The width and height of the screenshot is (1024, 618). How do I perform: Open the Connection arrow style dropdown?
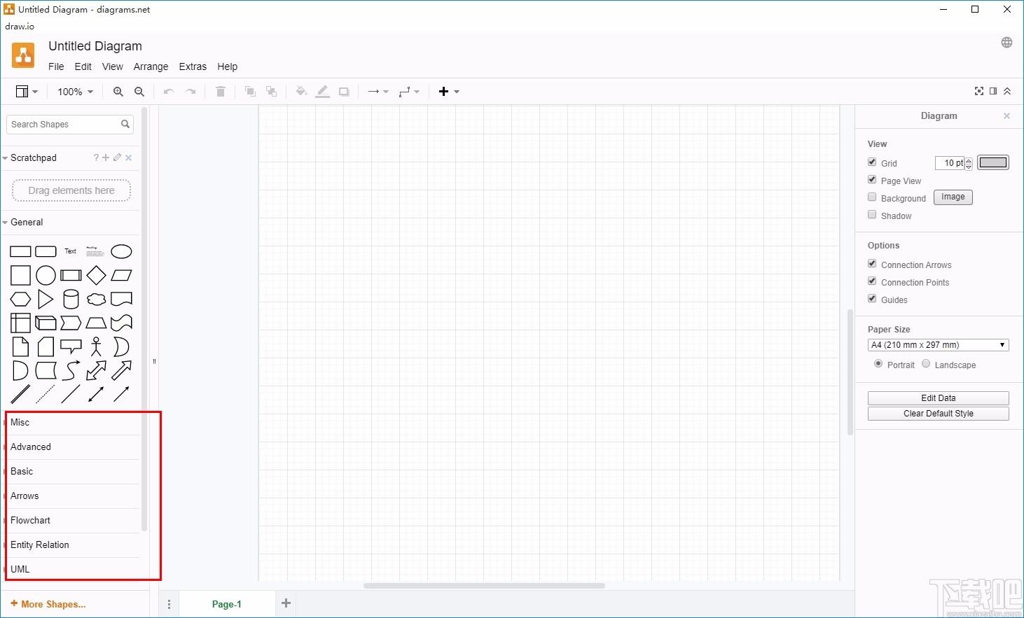pyautogui.click(x=378, y=92)
